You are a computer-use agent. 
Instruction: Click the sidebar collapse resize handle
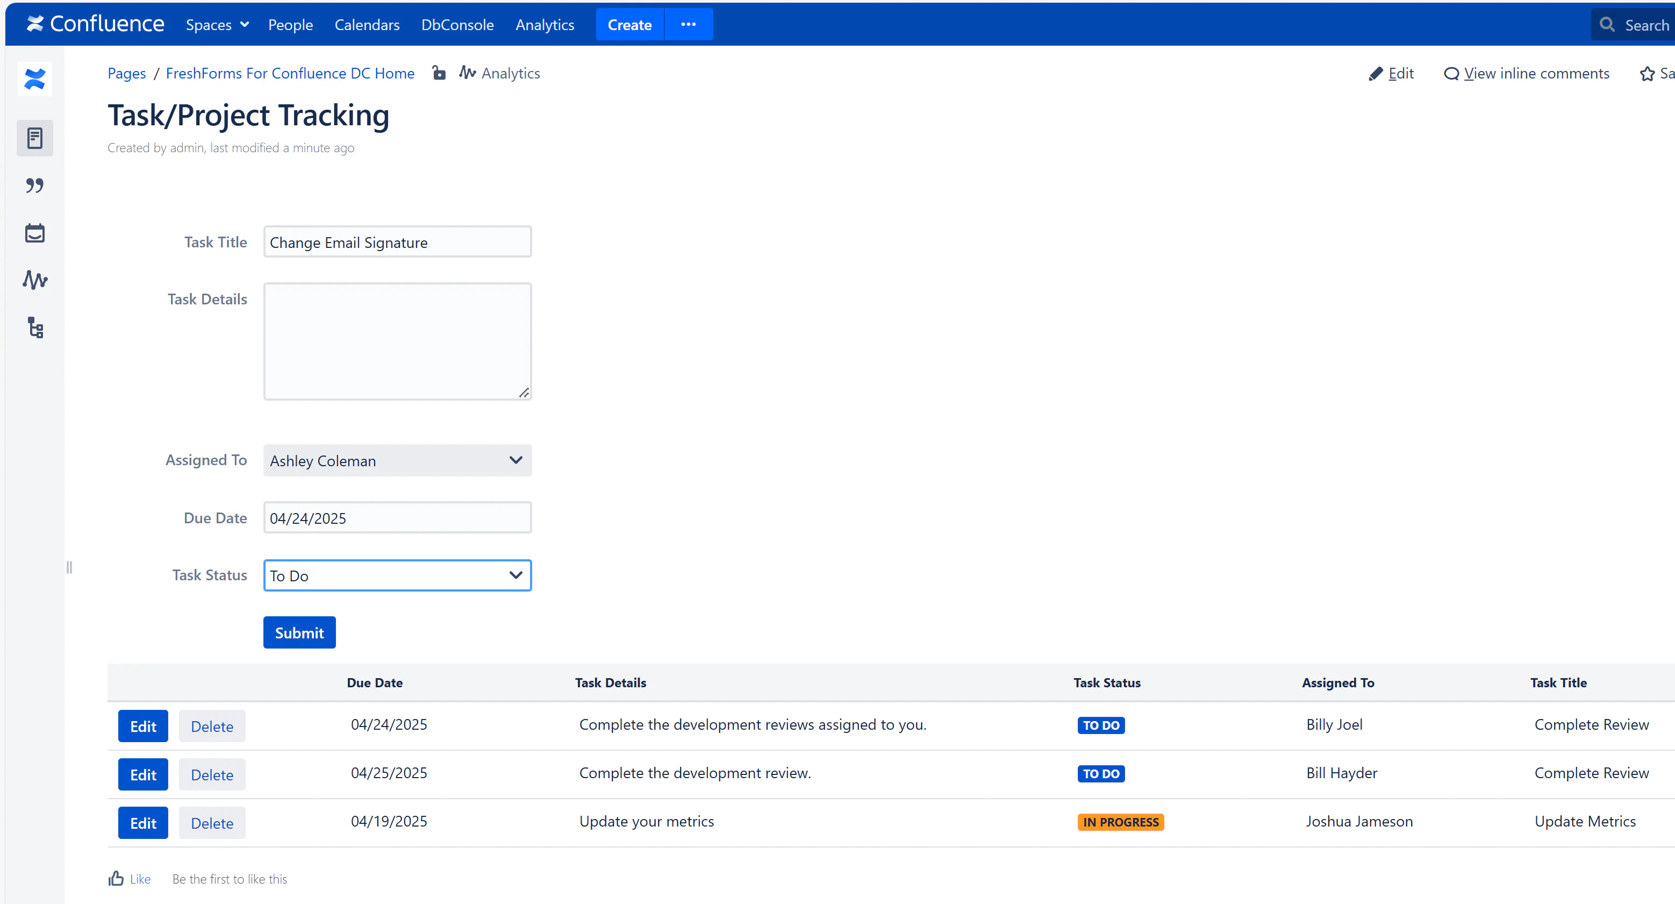pos(69,567)
